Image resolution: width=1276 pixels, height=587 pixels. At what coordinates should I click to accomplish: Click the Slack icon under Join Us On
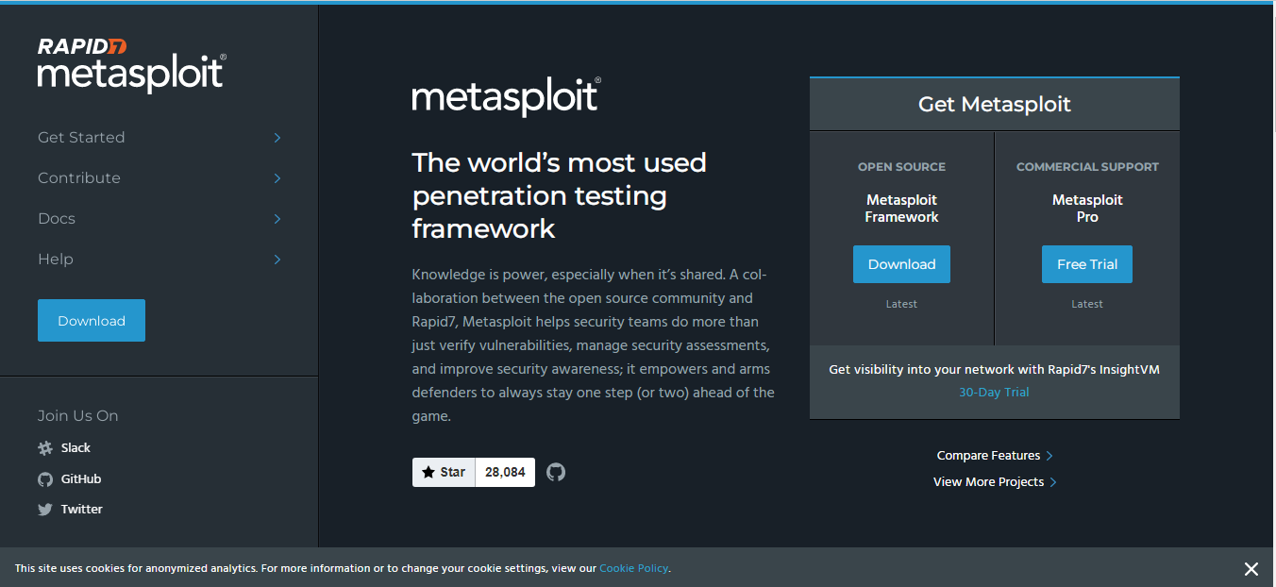45,448
